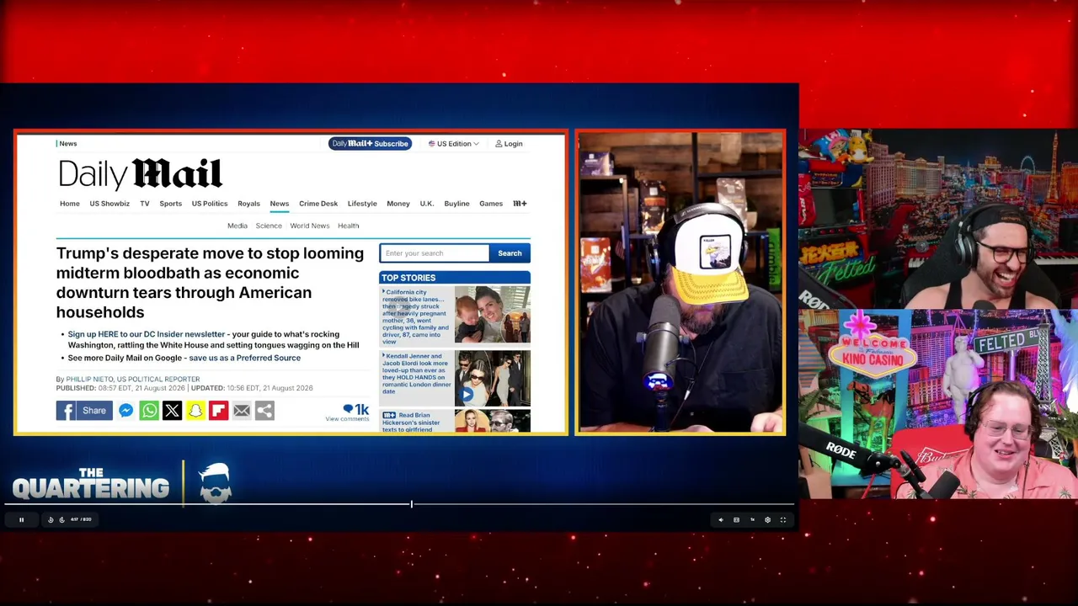Open the video player settings gear
The image size is (1078, 606).
767,520
